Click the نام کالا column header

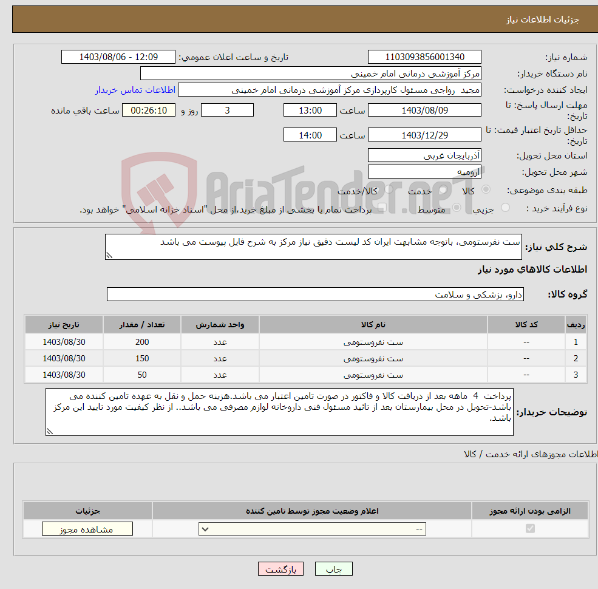(373, 325)
